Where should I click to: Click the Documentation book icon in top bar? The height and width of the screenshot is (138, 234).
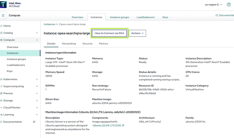(x=217, y=15)
